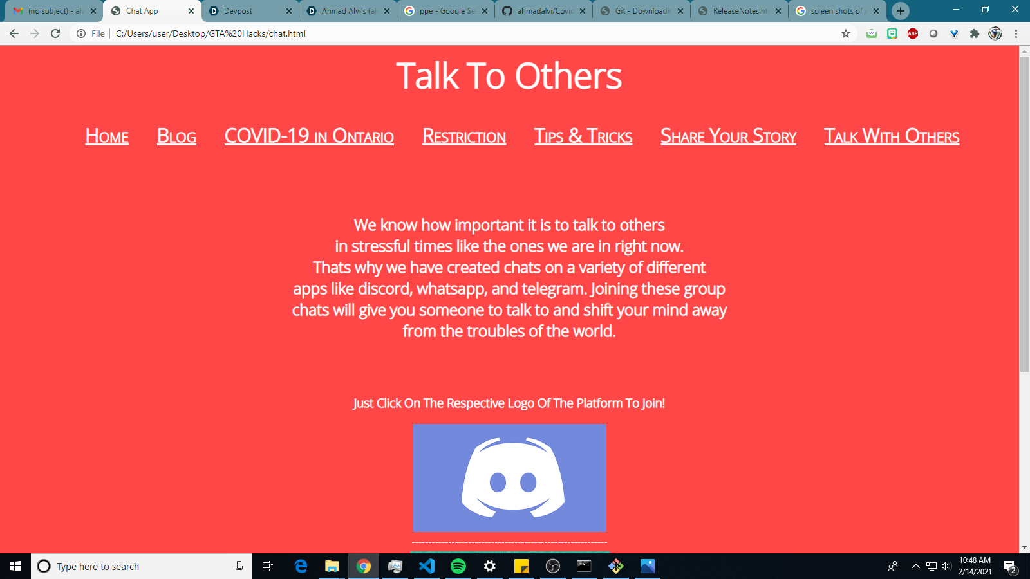Open Spotify from the taskbar

(458, 566)
